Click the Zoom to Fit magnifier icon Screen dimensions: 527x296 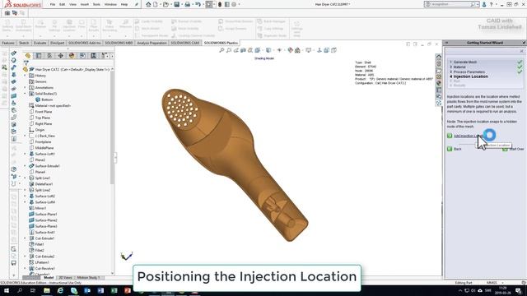coord(222,50)
